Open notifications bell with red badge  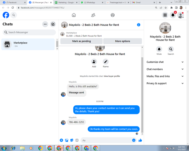coord(173,15)
